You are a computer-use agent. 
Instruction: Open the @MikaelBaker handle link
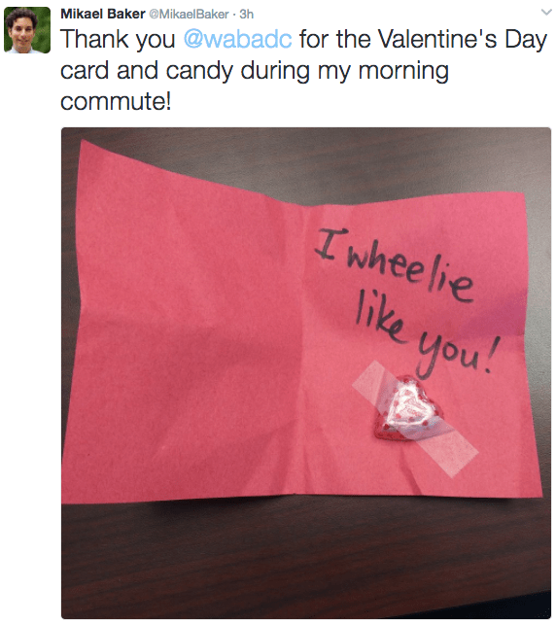(x=189, y=15)
